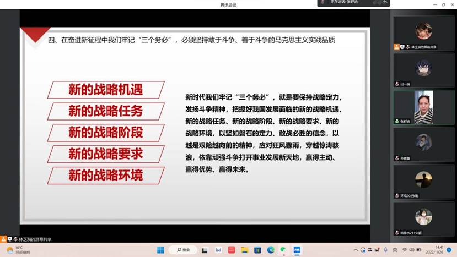Image resolution: width=457 pixels, height=257 pixels.
Task: Open the taskbar search box
Action: pos(182,250)
